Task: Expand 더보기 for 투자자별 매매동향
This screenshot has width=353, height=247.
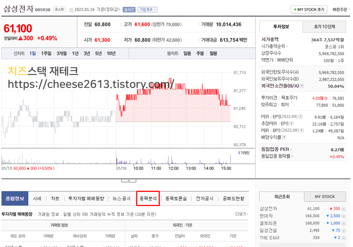Action: click(242, 214)
